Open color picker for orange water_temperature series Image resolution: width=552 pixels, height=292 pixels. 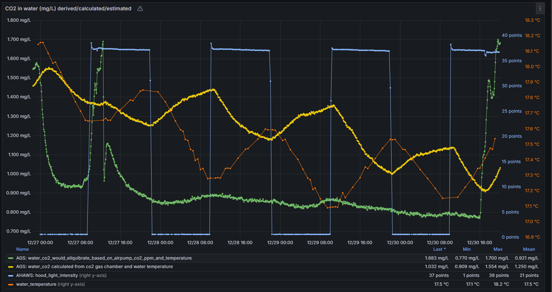(x=10, y=284)
